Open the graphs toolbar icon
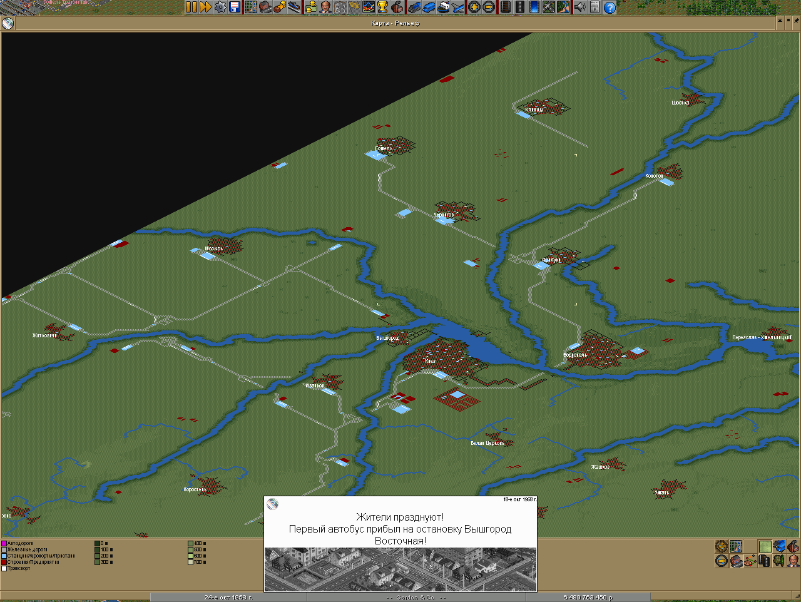 [x=369, y=7]
